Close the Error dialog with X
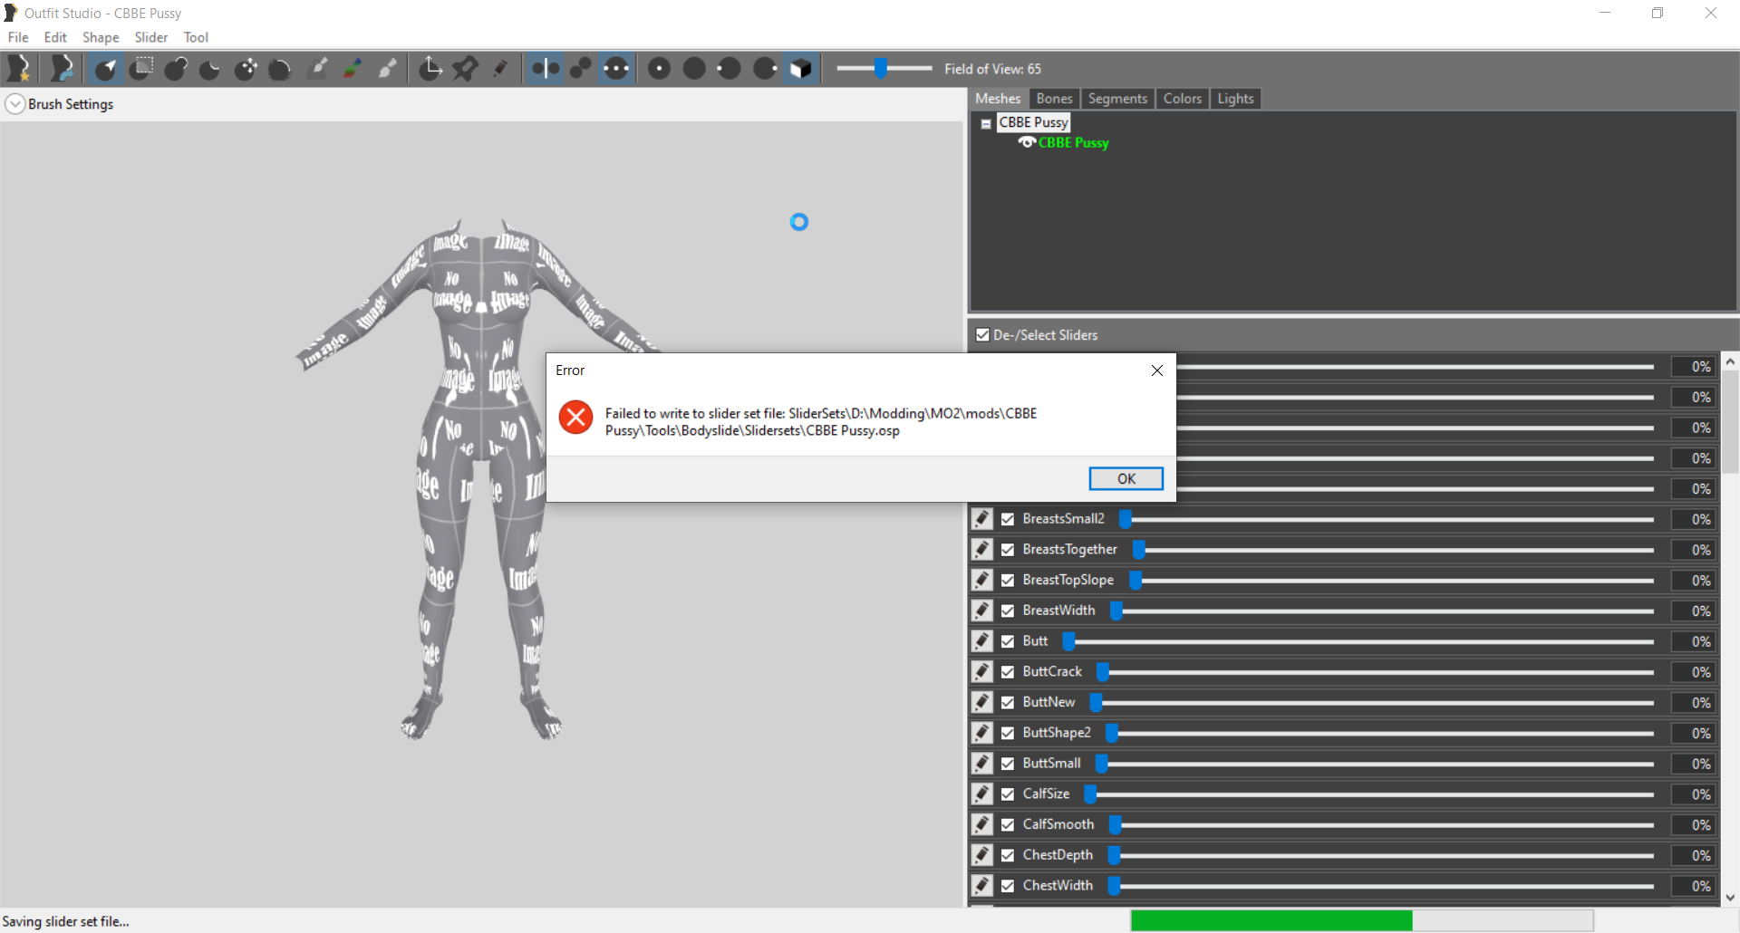Image resolution: width=1740 pixels, height=933 pixels. click(x=1157, y=370)
